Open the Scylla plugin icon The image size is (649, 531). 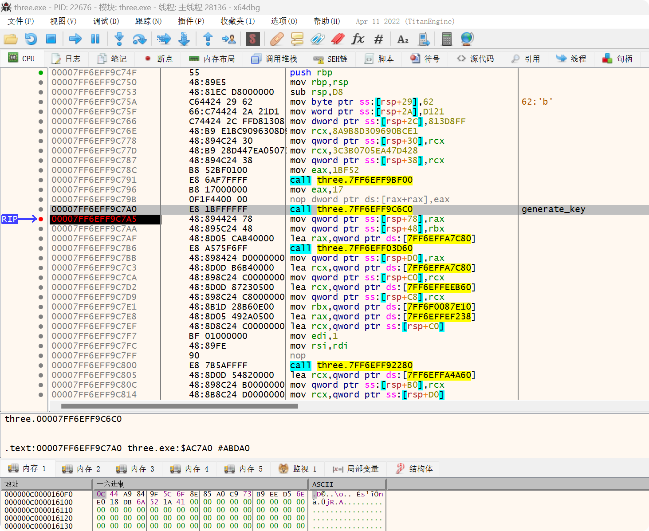pyautogui.click(x=252, y=39)
